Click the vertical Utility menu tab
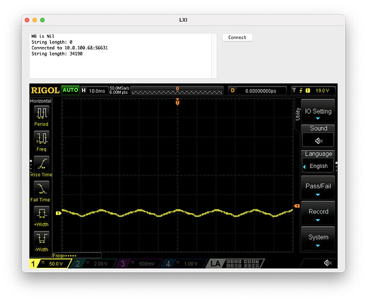Viewport: 367px width, 301px height. (x=297, y=114)
